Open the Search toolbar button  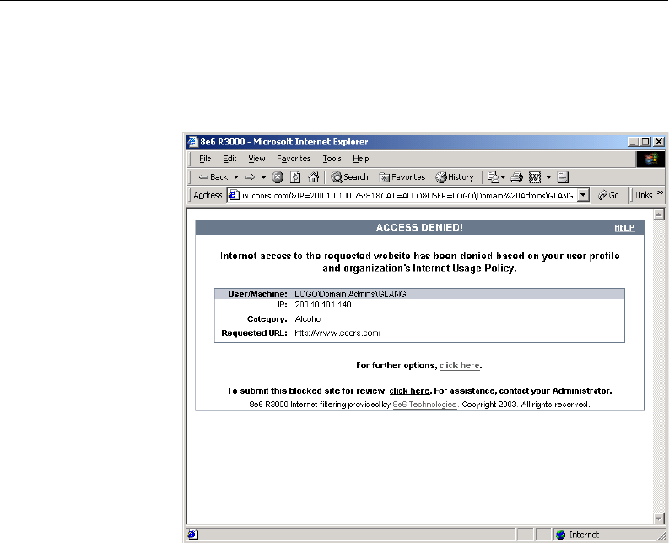(x=349, y=176)
